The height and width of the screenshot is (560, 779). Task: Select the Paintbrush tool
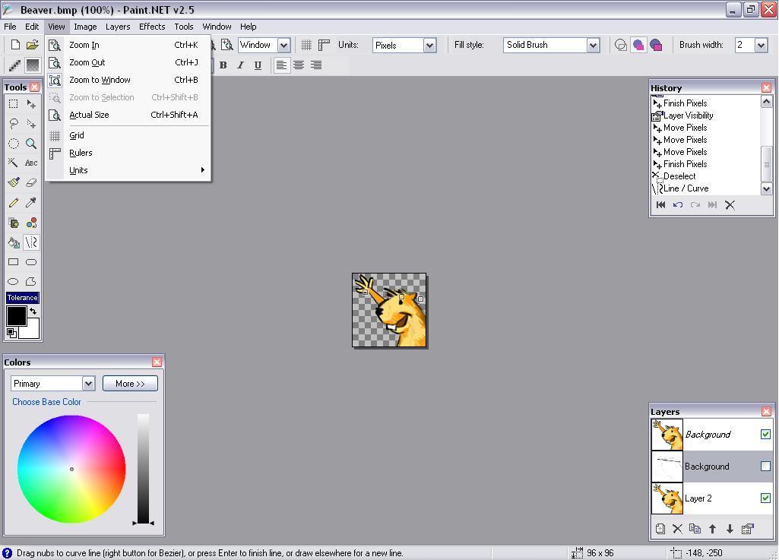click(x=13, y=182)
